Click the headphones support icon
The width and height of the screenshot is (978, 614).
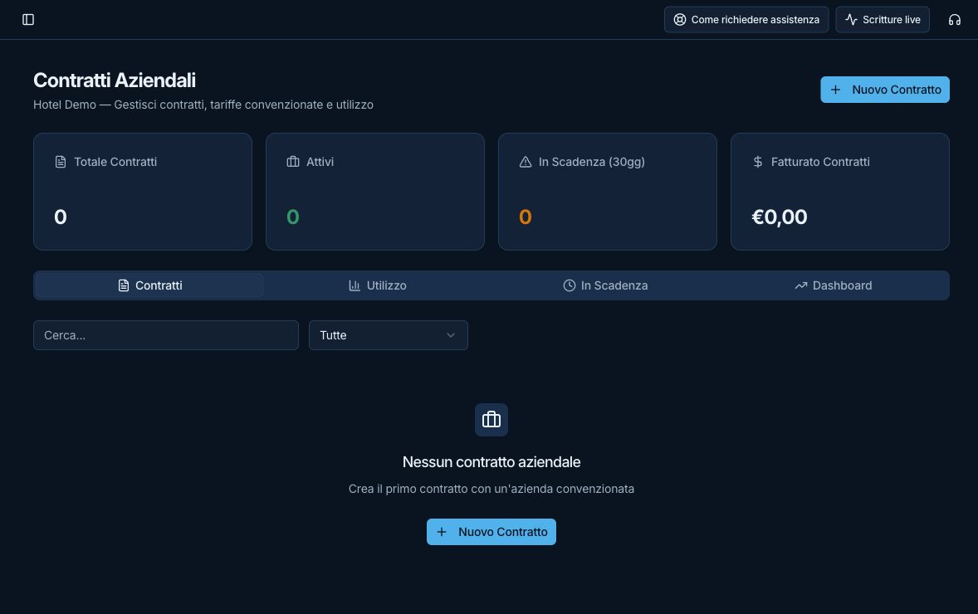click(x=954, y=19)
